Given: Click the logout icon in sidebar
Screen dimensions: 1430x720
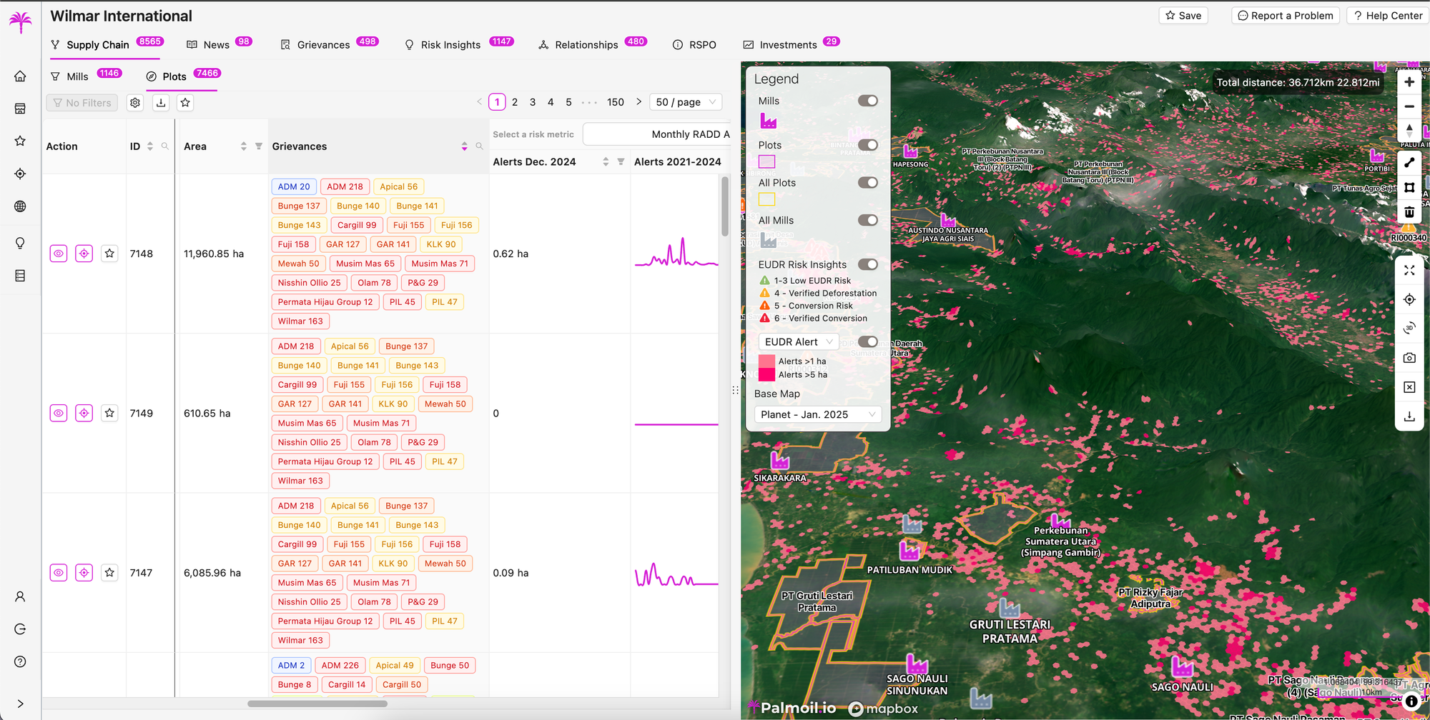Looking at the screenshot, I should click(20, 629).
